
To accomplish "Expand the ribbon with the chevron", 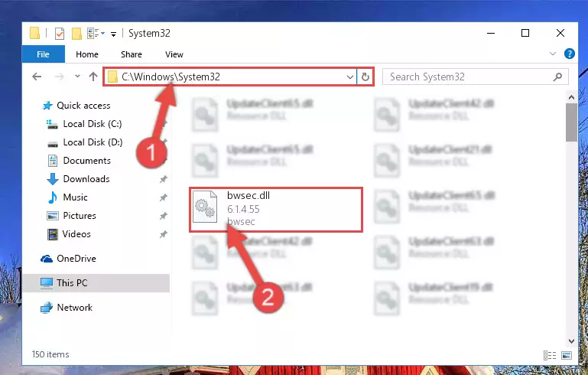I will click(x=552, y=54).
